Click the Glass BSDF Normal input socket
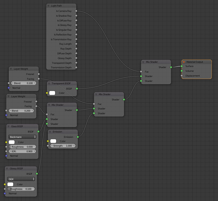This screenshot has width=218, height=201. coord(6,156)
